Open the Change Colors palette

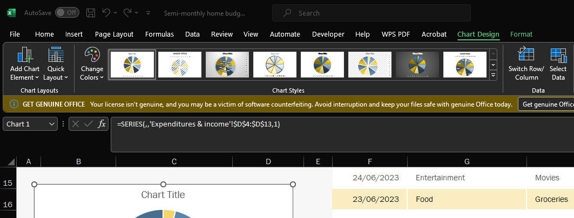click(x=92, y=65)
